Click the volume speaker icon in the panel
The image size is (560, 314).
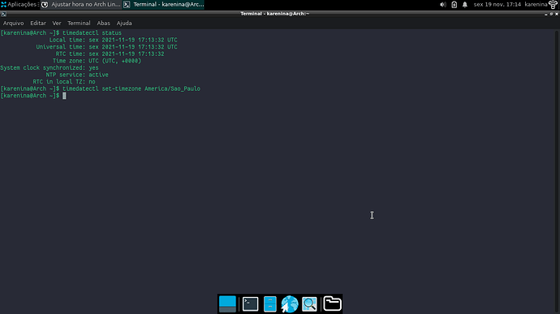pyautogui.click(x=443, y=5)
